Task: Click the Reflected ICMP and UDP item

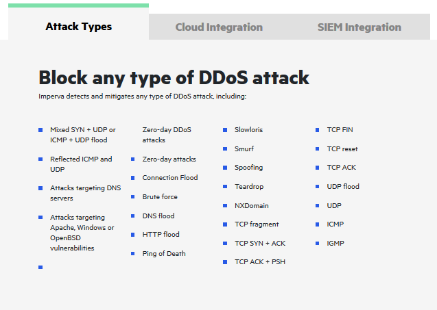Action: [x=81, y=164]
